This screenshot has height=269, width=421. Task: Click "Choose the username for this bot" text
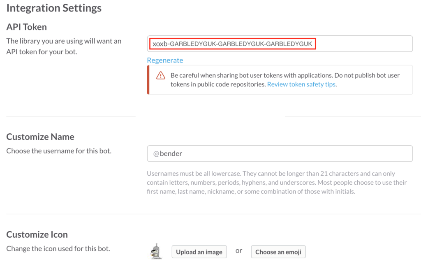coord(59,151)
